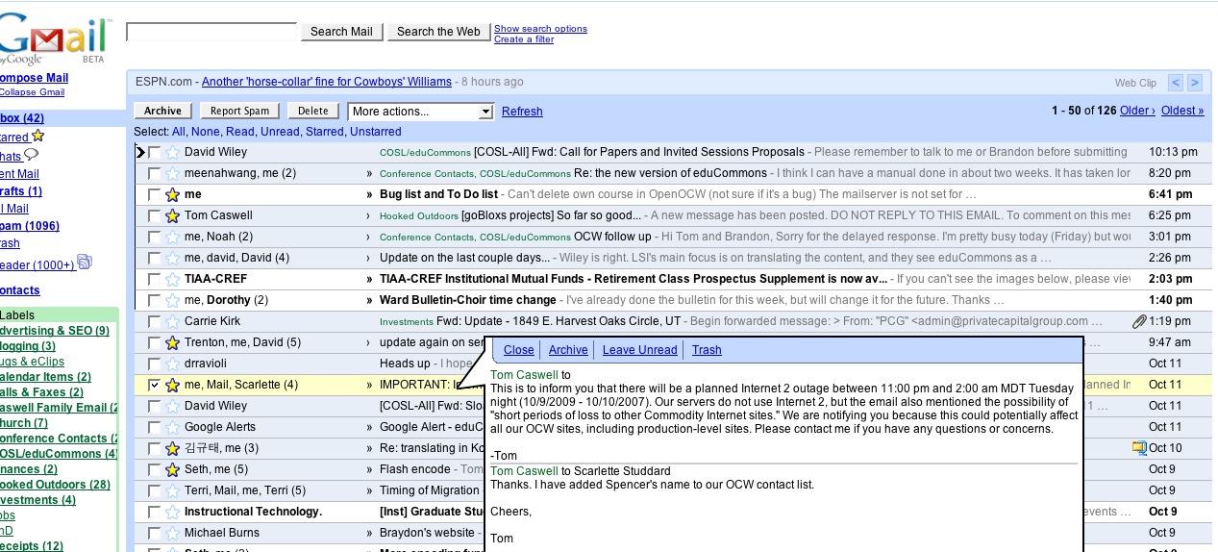Click the Report Spam button
This screenshot has width=1218, height=552.
click(240, 112)
